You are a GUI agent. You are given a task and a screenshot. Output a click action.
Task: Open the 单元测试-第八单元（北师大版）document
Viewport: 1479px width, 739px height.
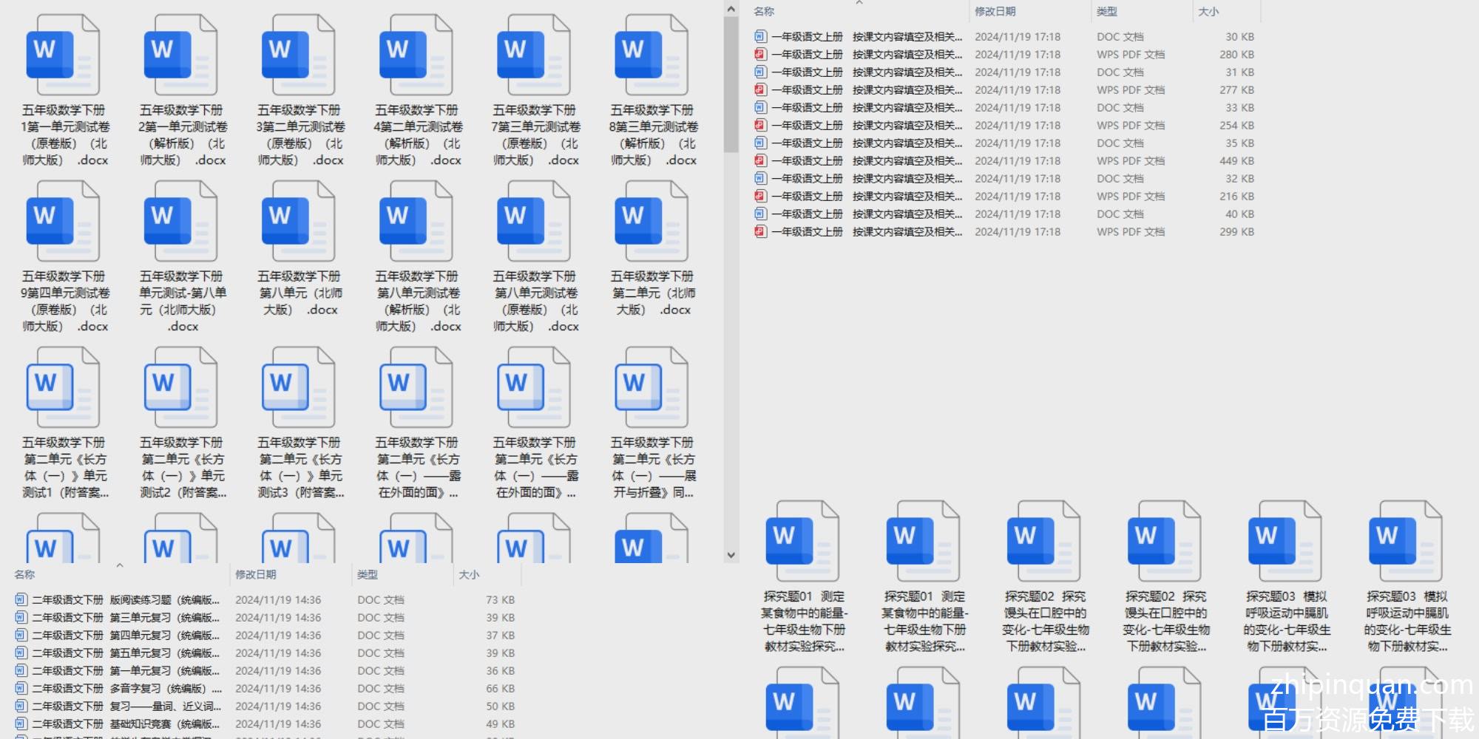(180, 222)
